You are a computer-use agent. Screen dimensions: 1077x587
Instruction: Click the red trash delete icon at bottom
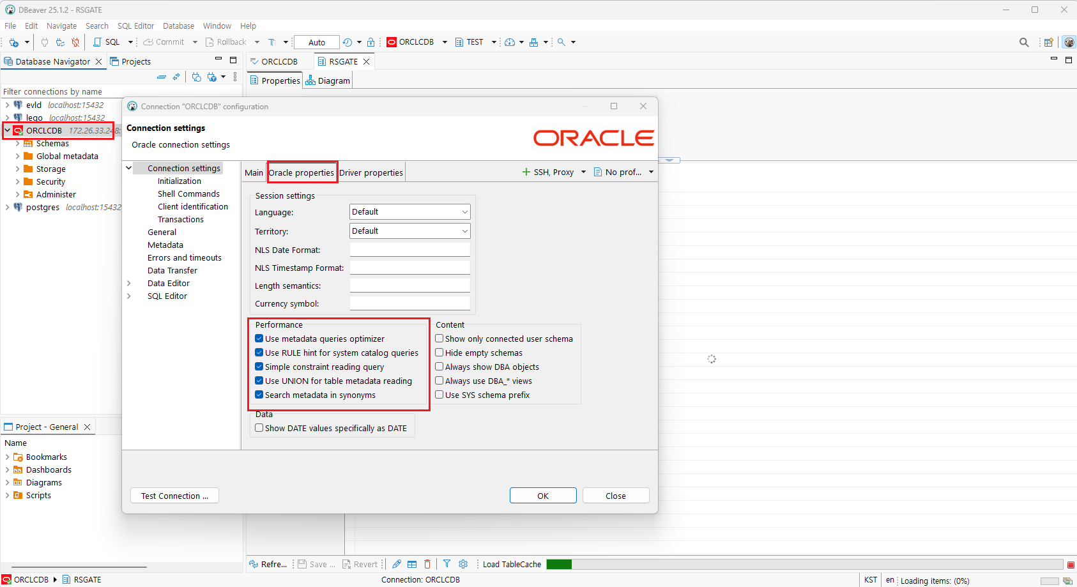427,564
